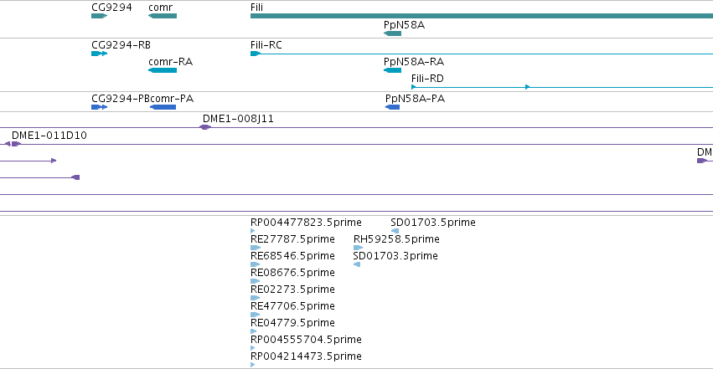Select the RP004214473.5prime EST arrow
This screenshot has width=713, height=369.
(x=253, y=365)
